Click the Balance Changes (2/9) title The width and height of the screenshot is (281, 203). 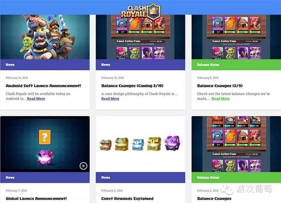(220, 86)
